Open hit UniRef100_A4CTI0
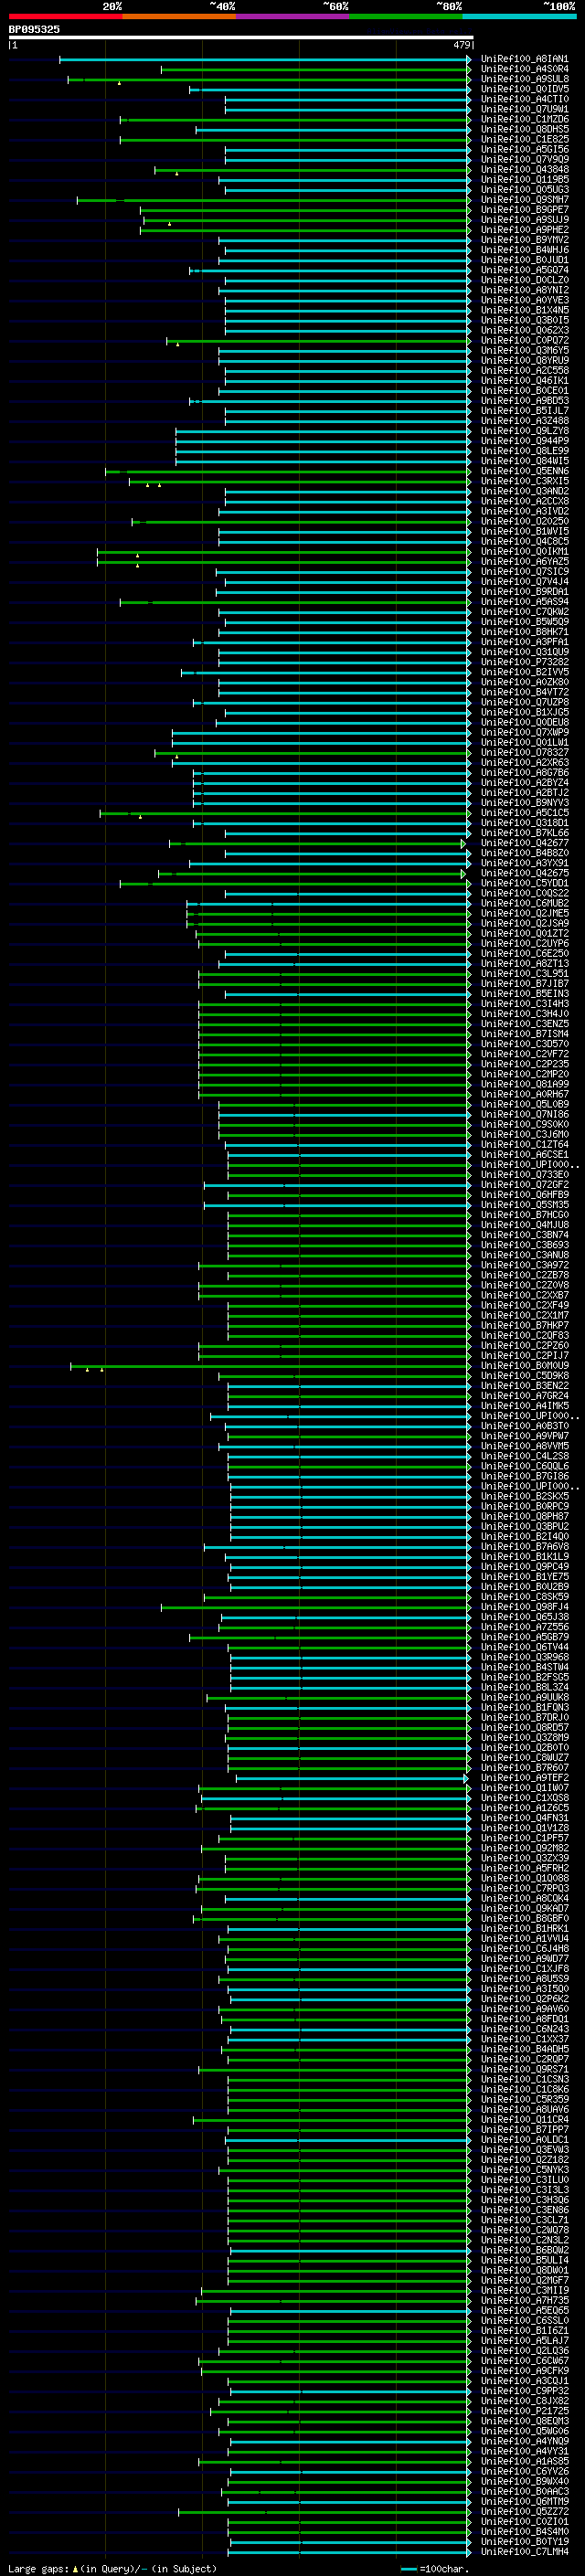This screenshot has height=2576, width=585. (524, 99)
